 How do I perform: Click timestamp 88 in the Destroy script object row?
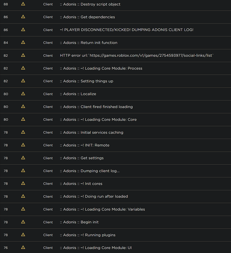click(x=6, y=4)
